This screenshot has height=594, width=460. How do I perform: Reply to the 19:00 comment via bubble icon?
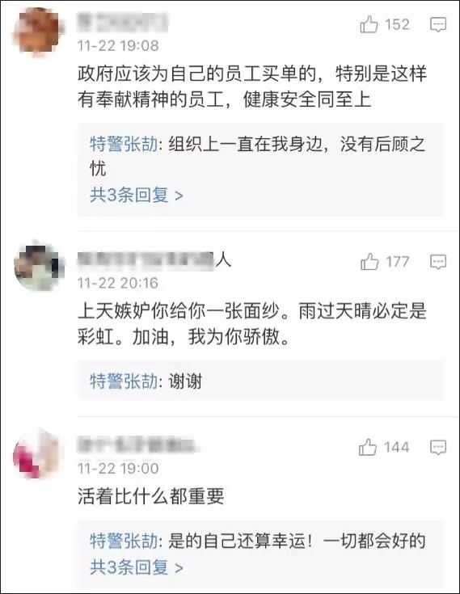click(438, 448)
